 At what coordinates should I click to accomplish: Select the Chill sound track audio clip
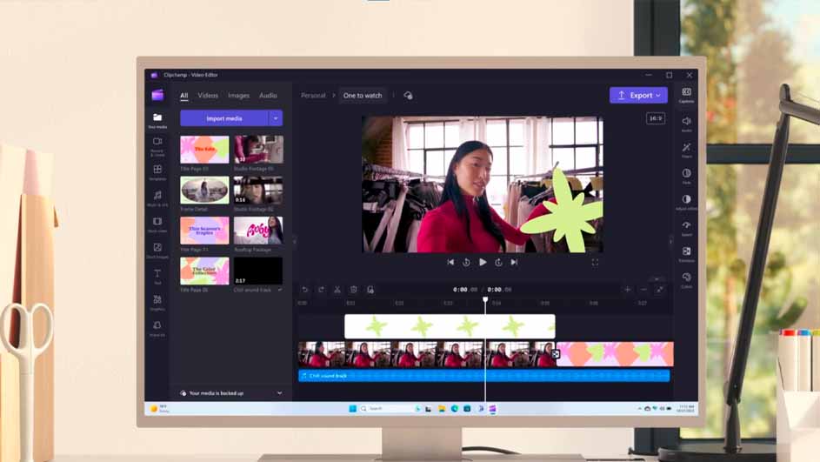coord(484,376)
